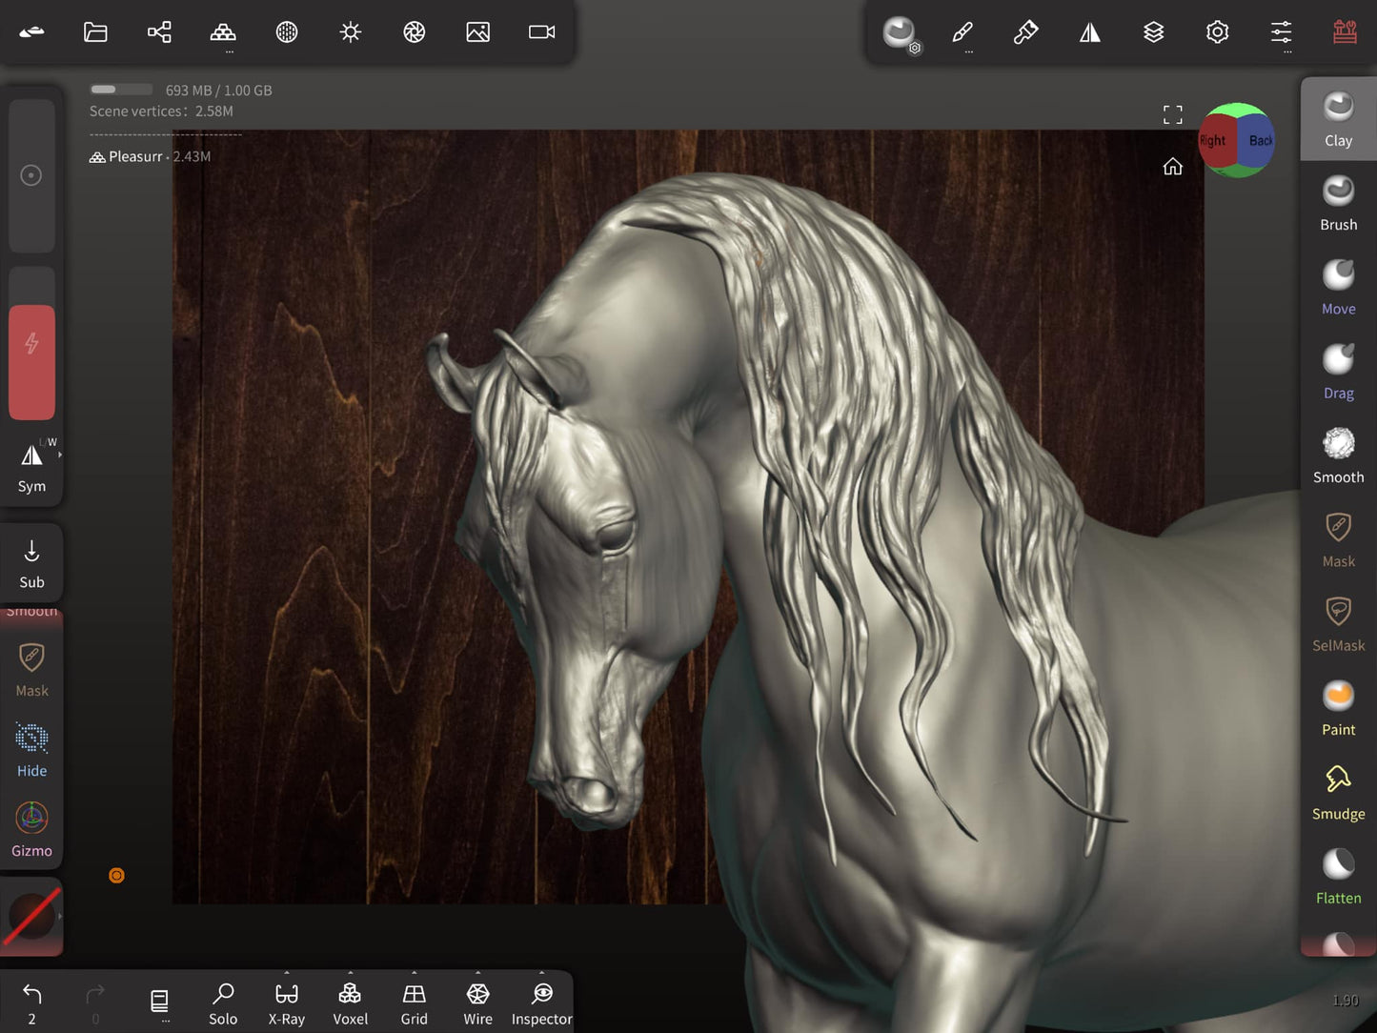Toggle Sub subtract mode
This screenshot has width=1377, height=1033.
(x=31, y=563)
